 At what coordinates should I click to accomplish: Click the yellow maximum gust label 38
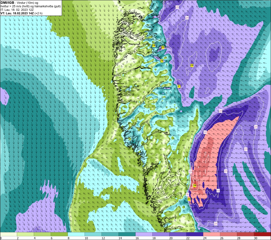tap(195, 185)
